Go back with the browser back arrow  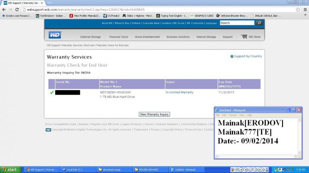(4, 10)
